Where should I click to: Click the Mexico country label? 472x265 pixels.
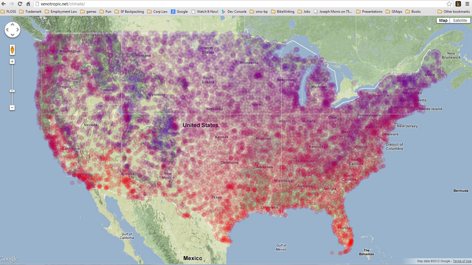pyautogui.click(x=193, y=258)
